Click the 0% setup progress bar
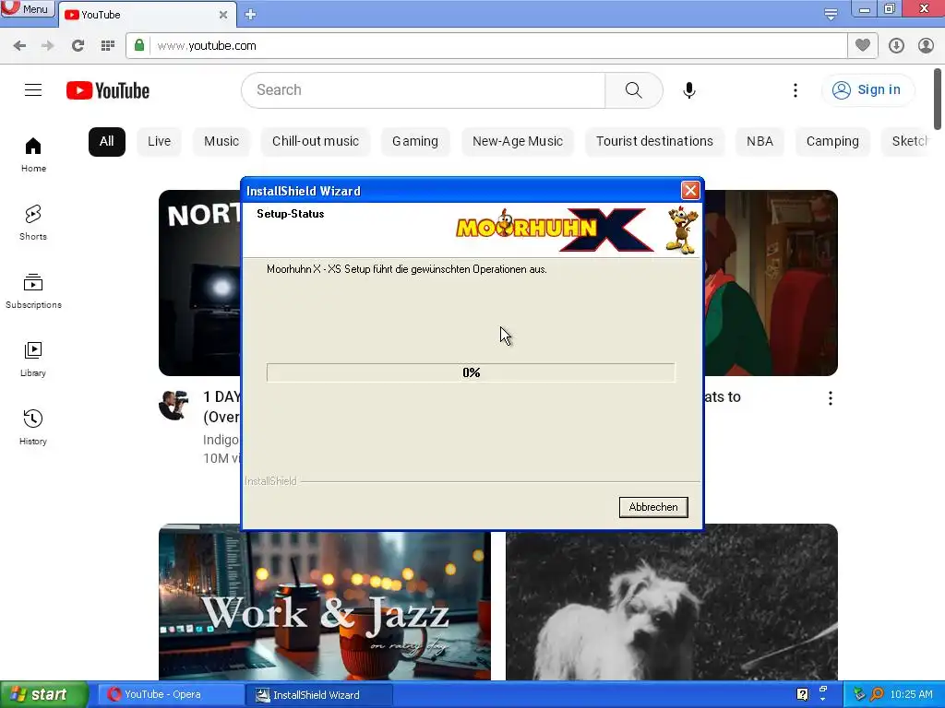This screenshot has width=945, height=708. point(471,372)
